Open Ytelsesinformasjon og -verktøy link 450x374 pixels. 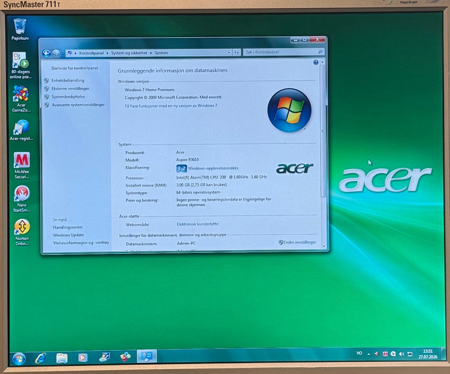(x=81, y=243)
